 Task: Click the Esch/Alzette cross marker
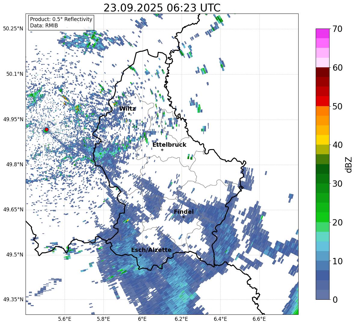[x=140, y=255]
